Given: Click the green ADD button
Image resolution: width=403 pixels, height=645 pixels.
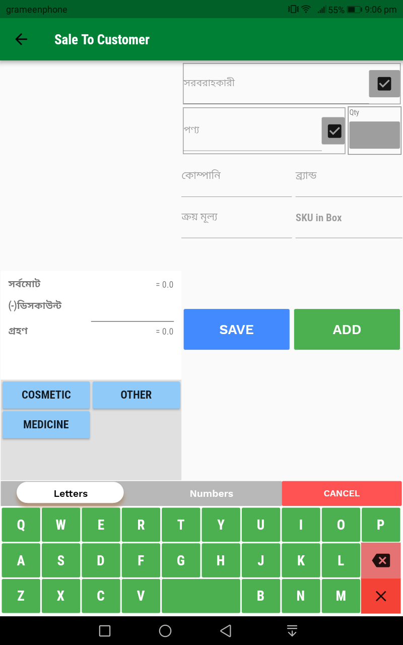Looking at the screenshot, I should [347, 330].
